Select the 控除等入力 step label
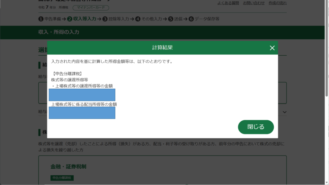The height and width of the screenshot is (185, 329). (x=118, y=19)
